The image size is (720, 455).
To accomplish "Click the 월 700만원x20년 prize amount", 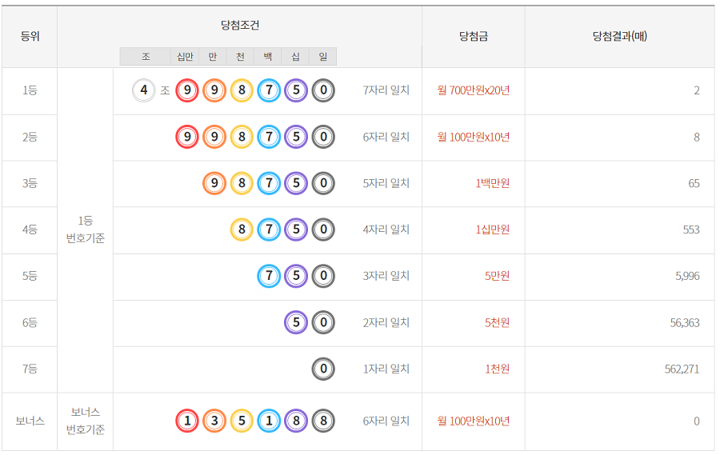I will [x=474, y=90].
